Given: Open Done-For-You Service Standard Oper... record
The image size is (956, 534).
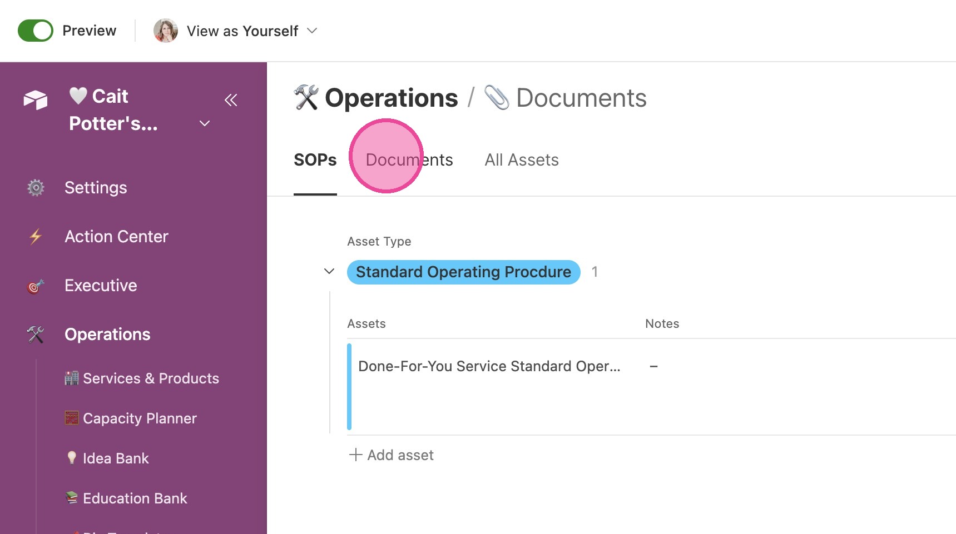Looking at the screenshot, I should [x=489, y=366].
